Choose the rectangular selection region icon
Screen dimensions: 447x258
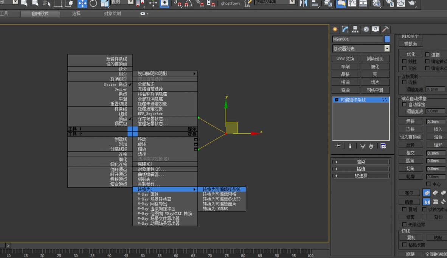(58, 3)
